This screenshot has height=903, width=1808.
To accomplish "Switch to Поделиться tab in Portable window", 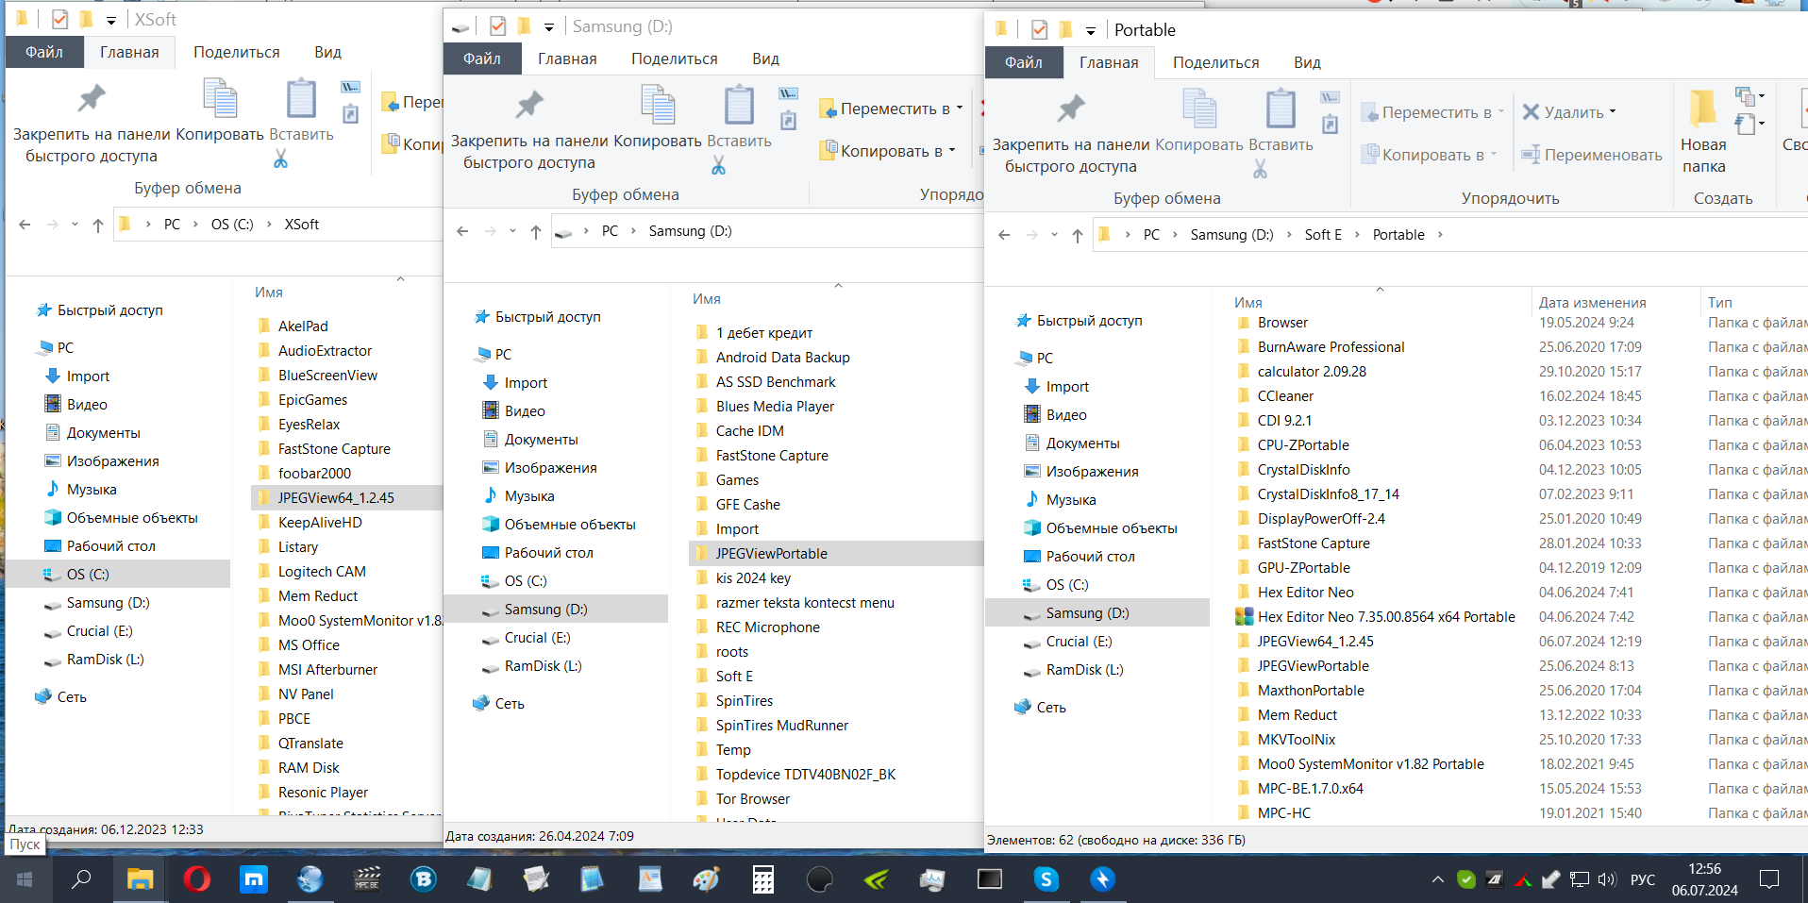I will pyautogui.click(x=1216, y=62).
